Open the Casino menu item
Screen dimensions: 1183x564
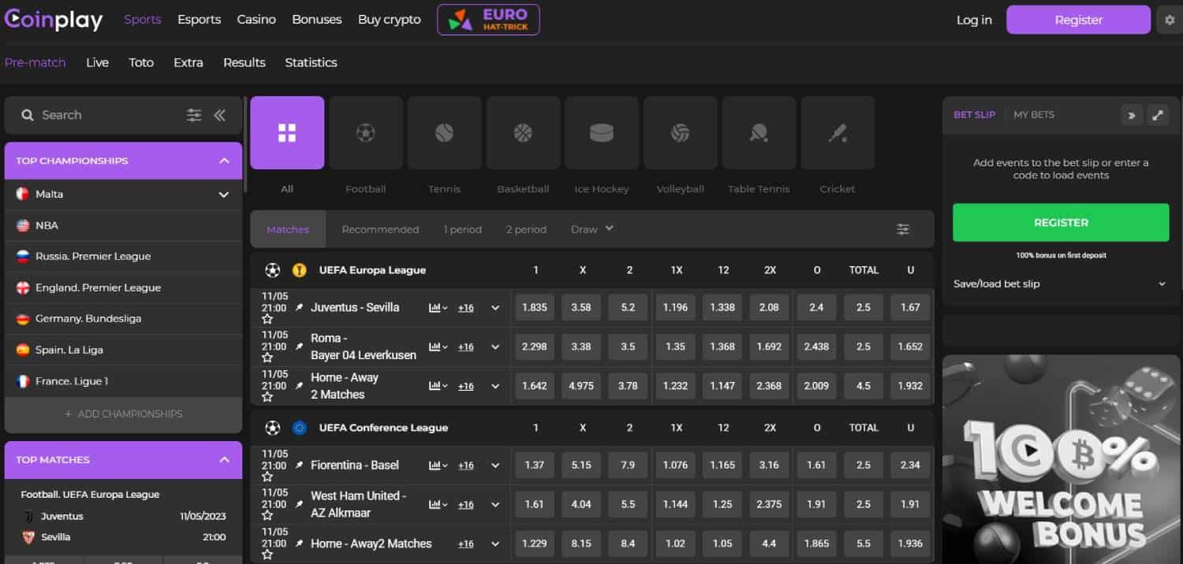coord(256,20)
